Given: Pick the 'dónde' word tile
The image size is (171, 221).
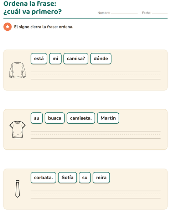Looking at the screenshot, I should coord(101,58).
